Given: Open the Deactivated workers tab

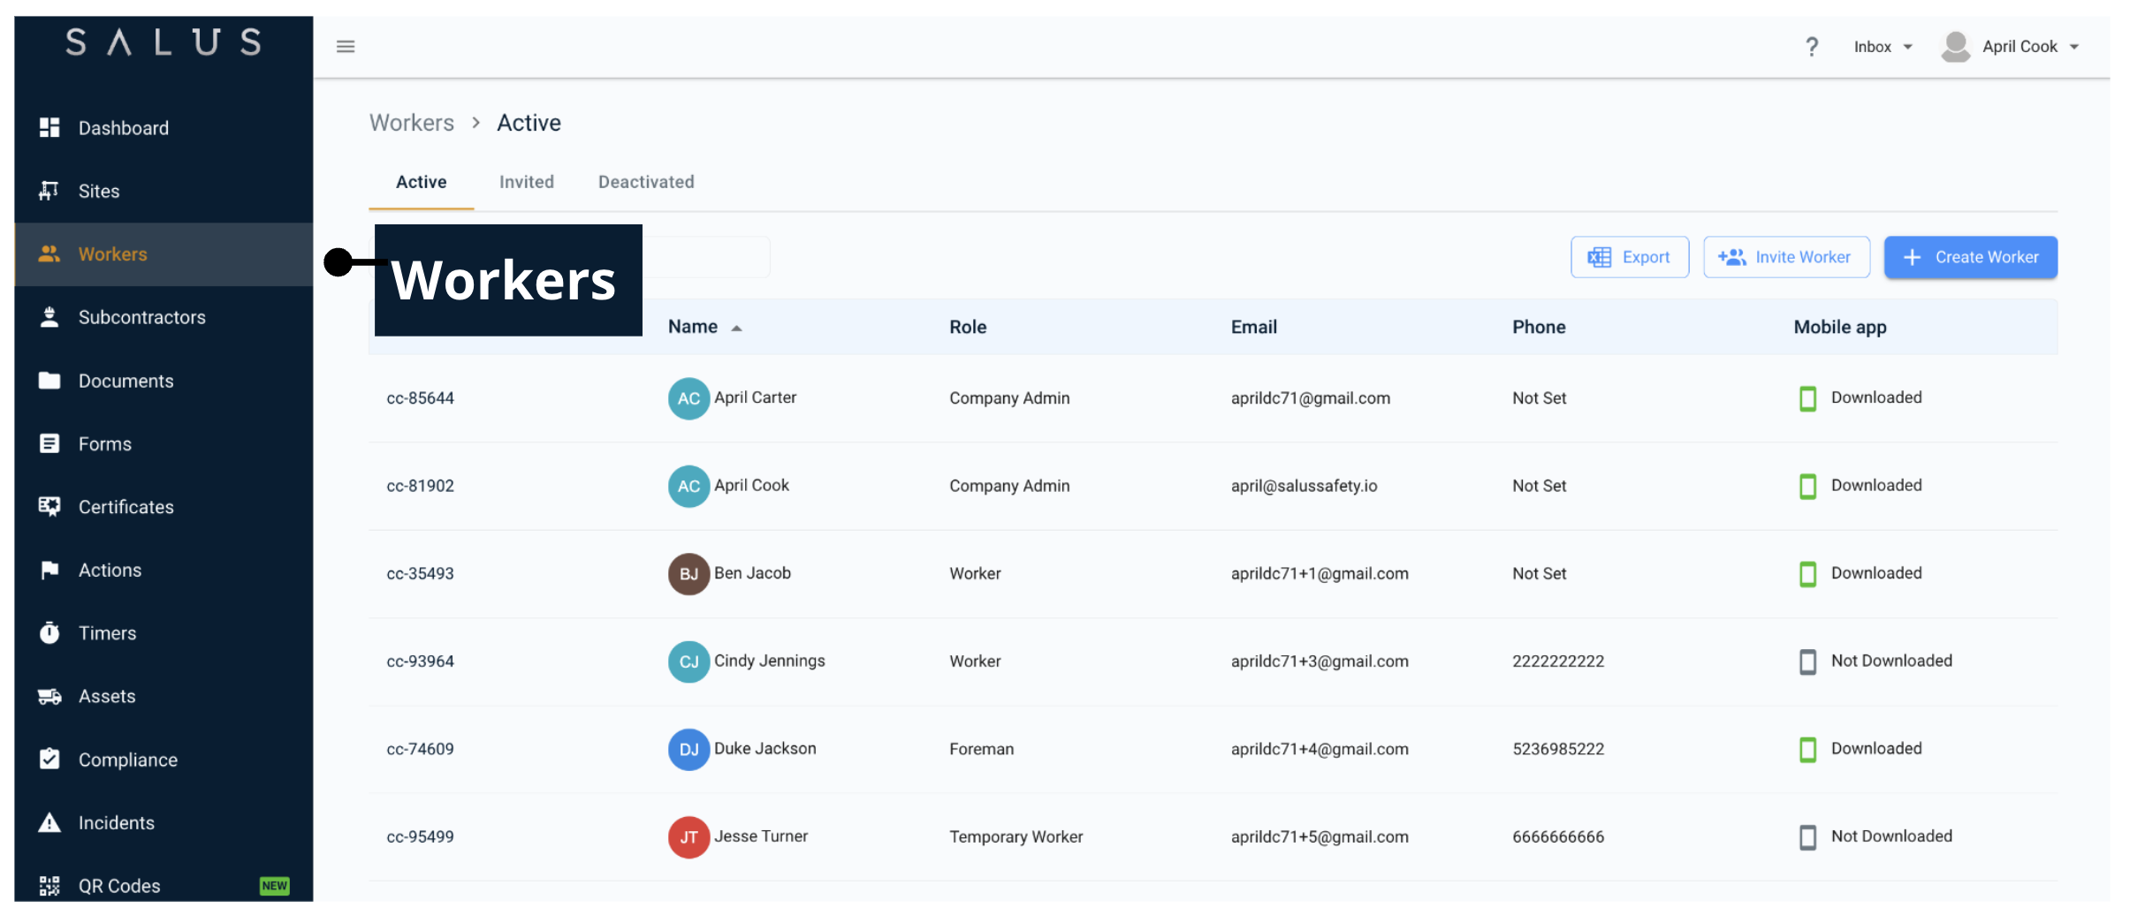Looking at the screenshot, I should click(645, 182).
